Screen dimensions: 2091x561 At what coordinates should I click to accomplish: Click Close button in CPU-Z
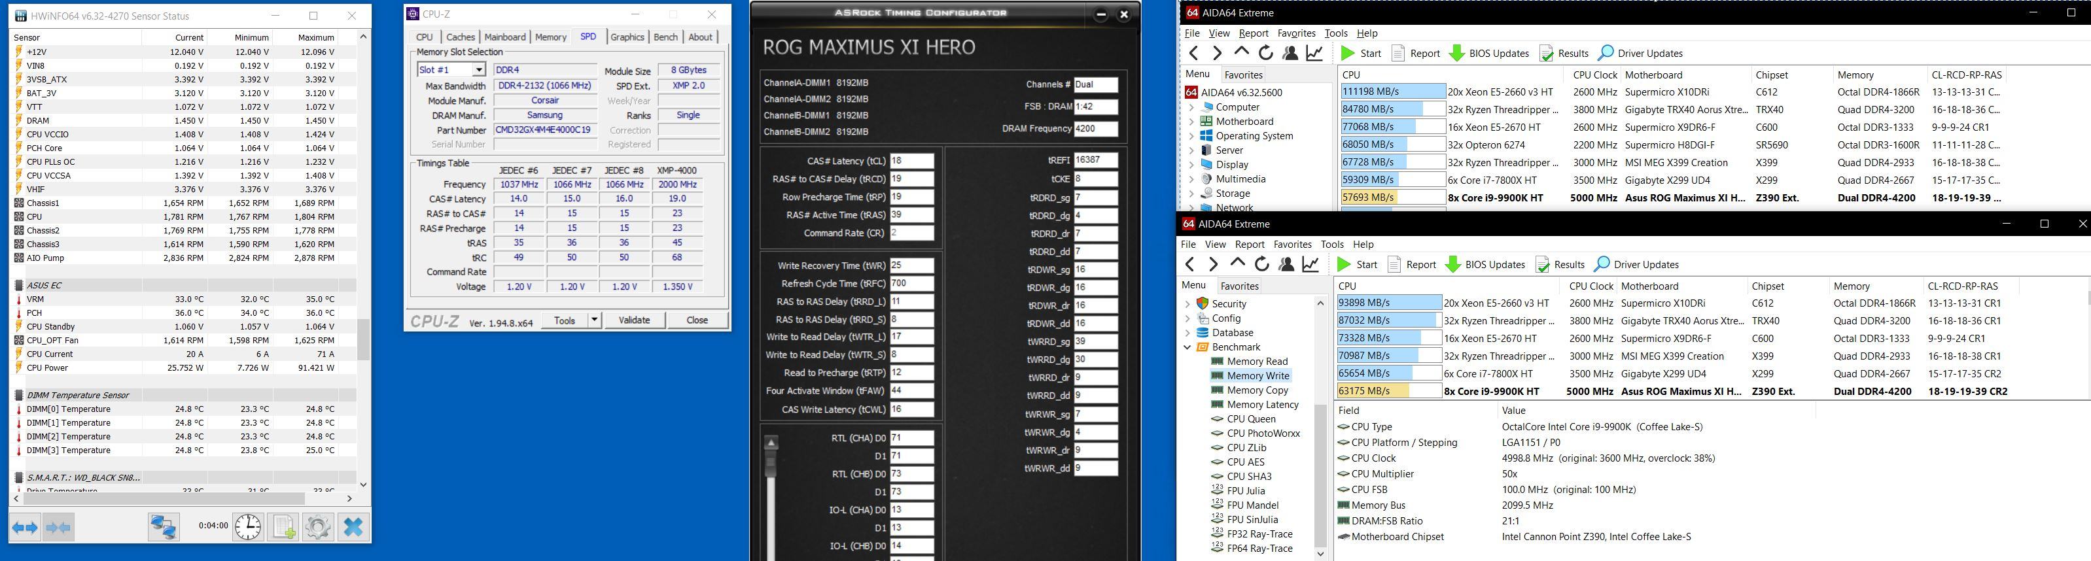[697, 320]
